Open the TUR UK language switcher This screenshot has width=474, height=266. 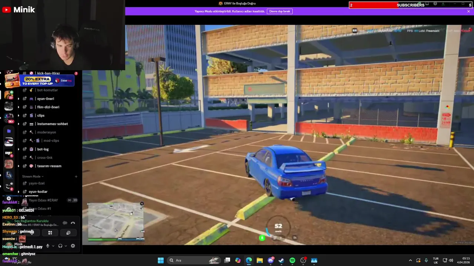[436, 260]
